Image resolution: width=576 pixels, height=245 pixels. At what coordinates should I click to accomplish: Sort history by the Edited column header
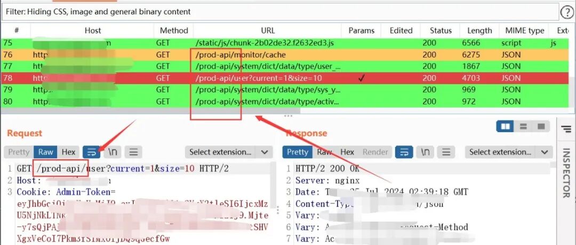(x=401, y=30)
